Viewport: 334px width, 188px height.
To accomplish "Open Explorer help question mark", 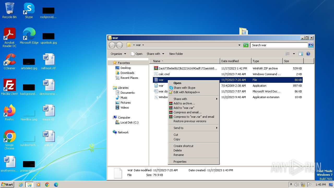I will pos(308,54).
